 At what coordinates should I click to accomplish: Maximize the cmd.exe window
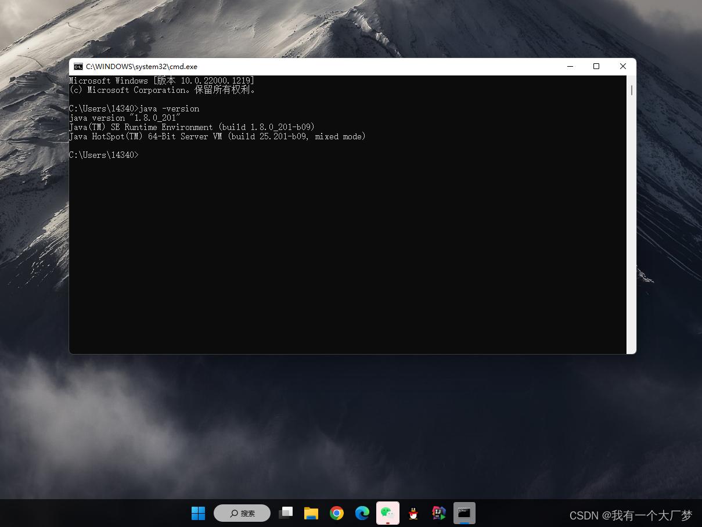point(596,66)
